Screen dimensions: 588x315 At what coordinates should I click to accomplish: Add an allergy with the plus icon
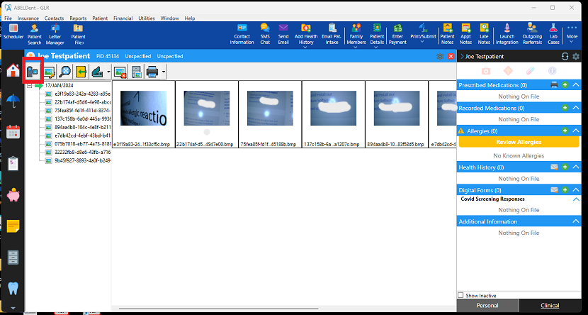pyautogui.click(x=565, y=131)
